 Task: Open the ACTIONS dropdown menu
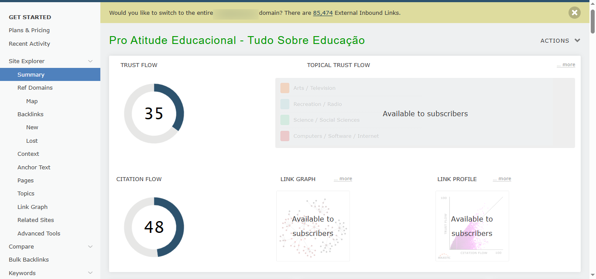[x=560, y=40]
